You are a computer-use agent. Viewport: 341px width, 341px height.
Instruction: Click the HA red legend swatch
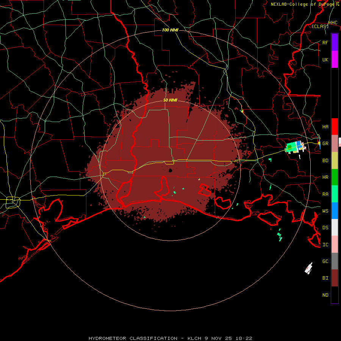[x=335, y=127]
